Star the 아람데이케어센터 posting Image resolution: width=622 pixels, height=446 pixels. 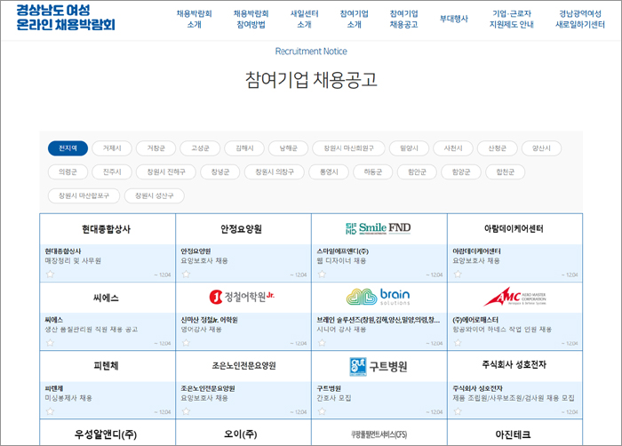(458, 274)
